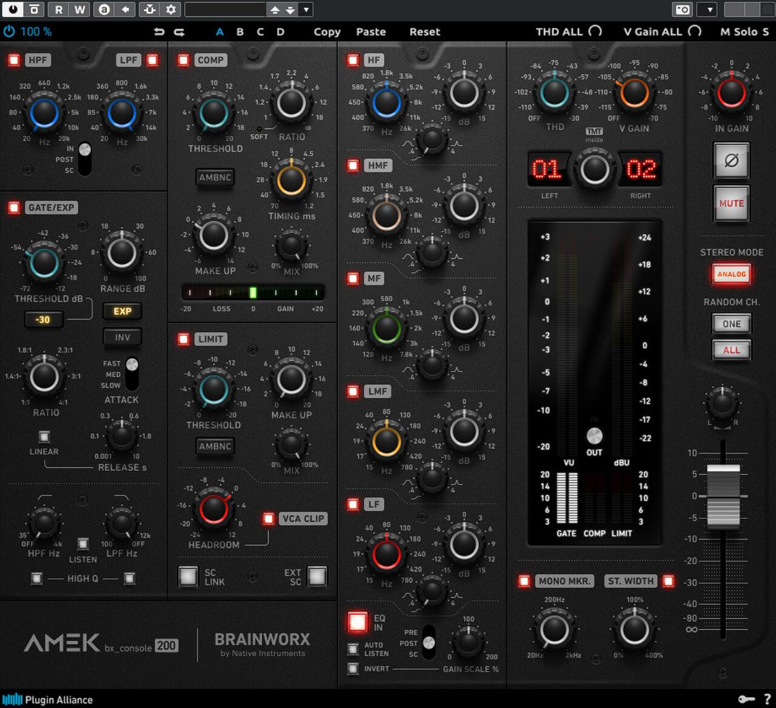This screenshot has height=708, width=776.
Task: Select preset bank B
Action: point(240,32)
